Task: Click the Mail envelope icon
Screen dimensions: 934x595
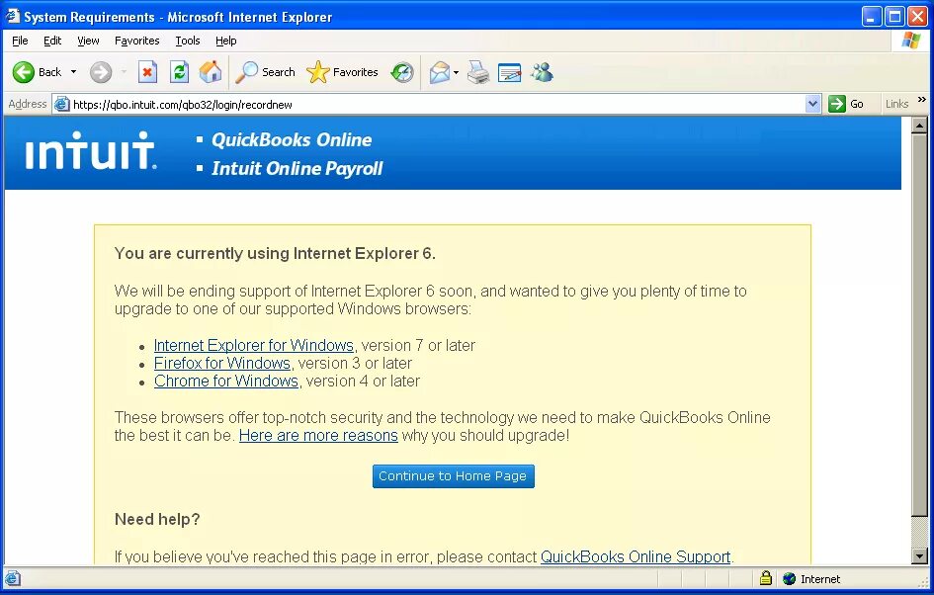Action: (440, 72)
